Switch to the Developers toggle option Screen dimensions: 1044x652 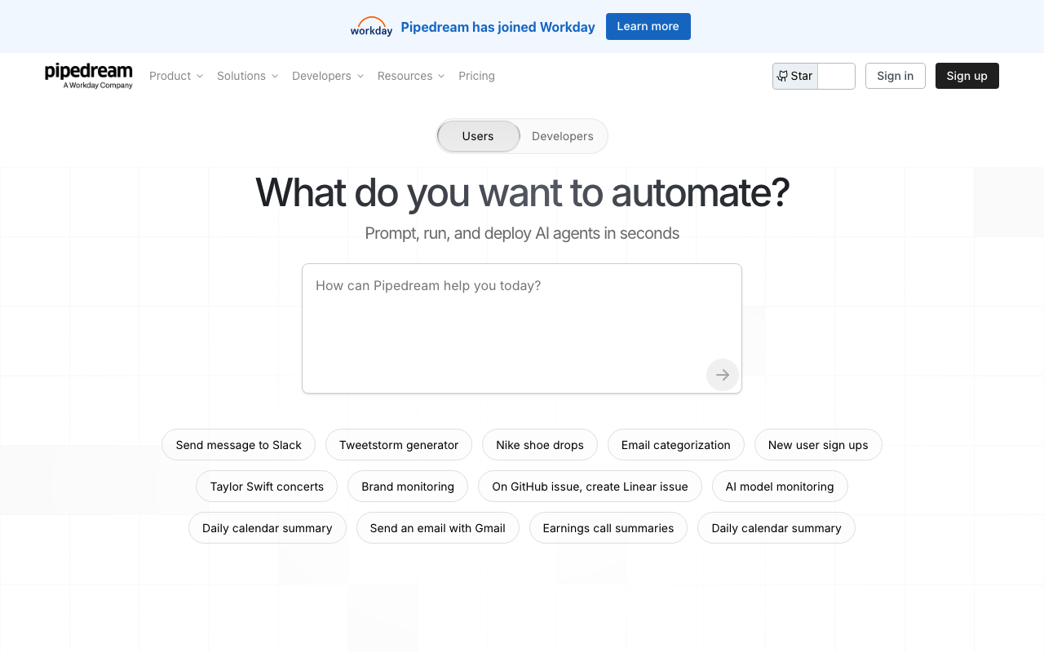(563, 136)
